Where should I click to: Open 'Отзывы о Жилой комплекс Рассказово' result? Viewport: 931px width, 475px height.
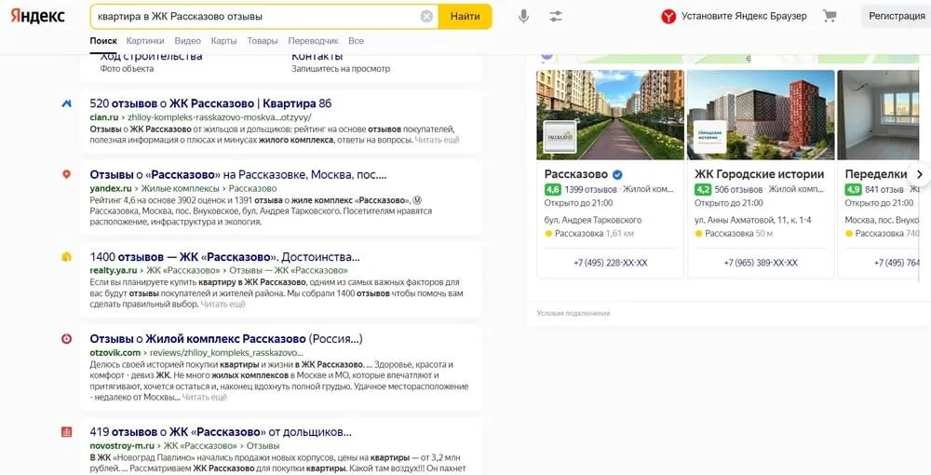[226, 339]
